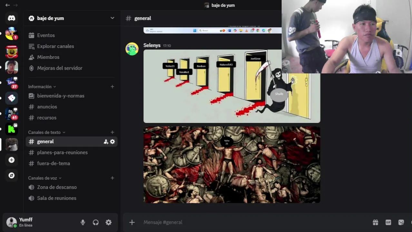Viewport: 412px width, 232px height.
Task: Open sticker picker icon
Action: click(x=401, y=222)
